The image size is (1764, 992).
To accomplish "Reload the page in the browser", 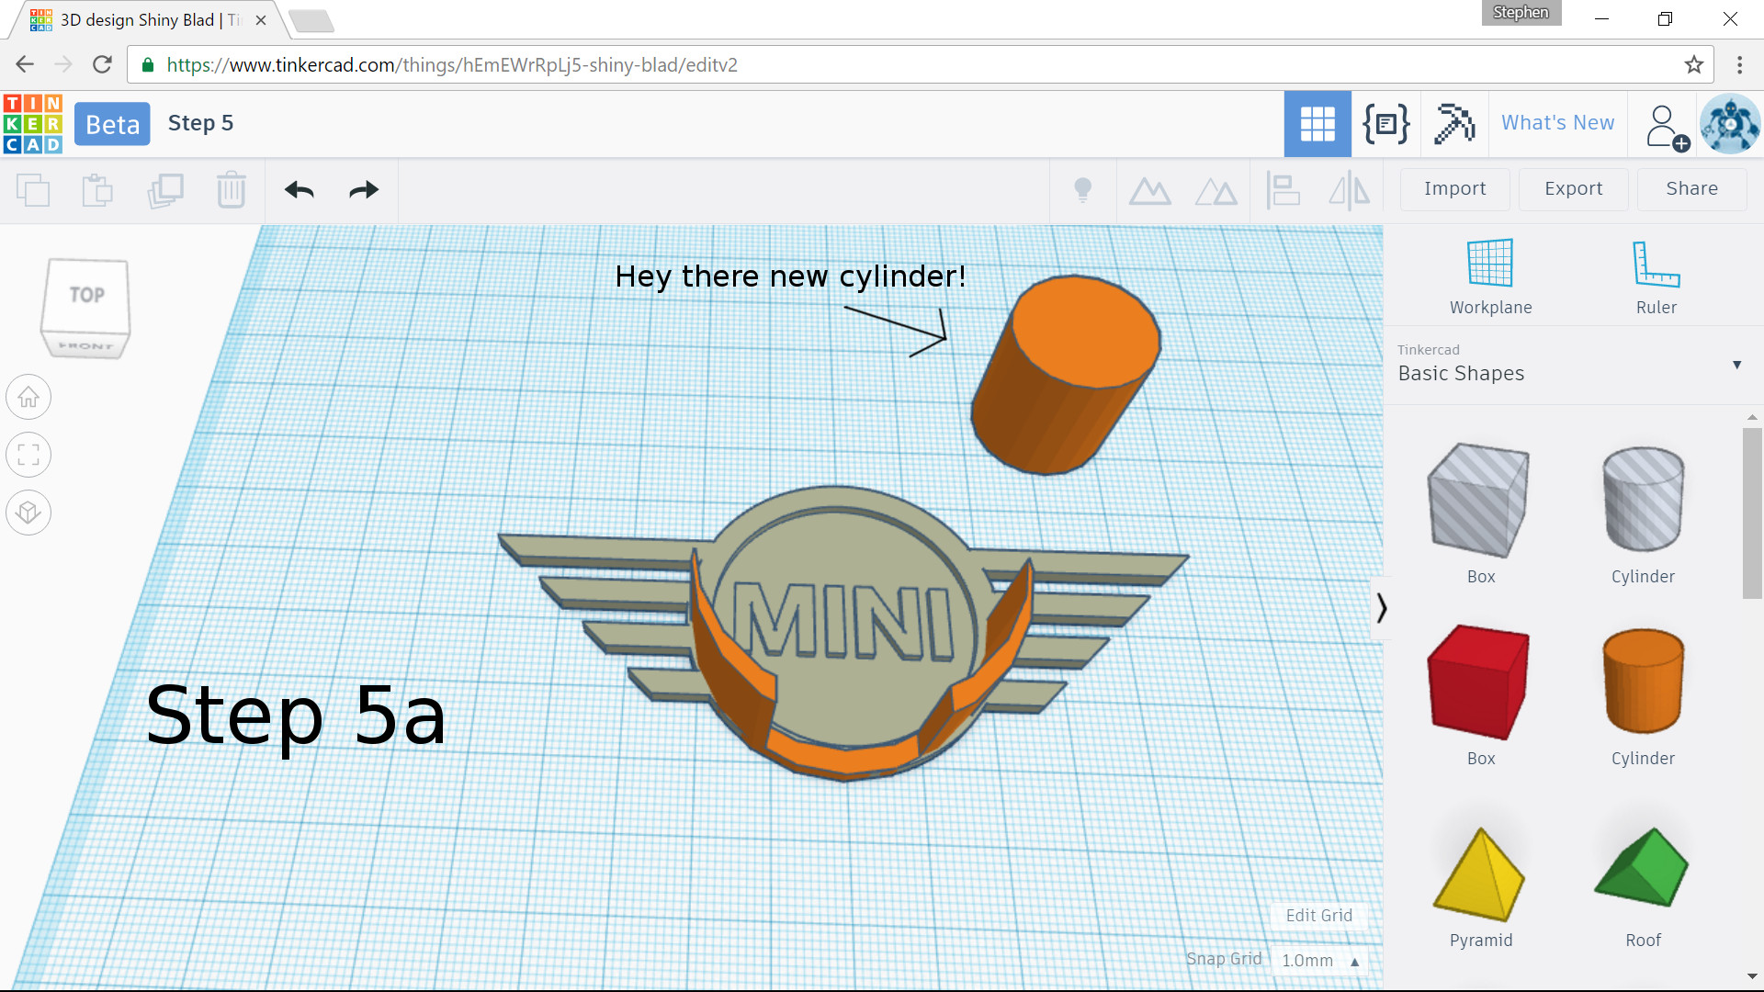I will (x=102, y=64).
